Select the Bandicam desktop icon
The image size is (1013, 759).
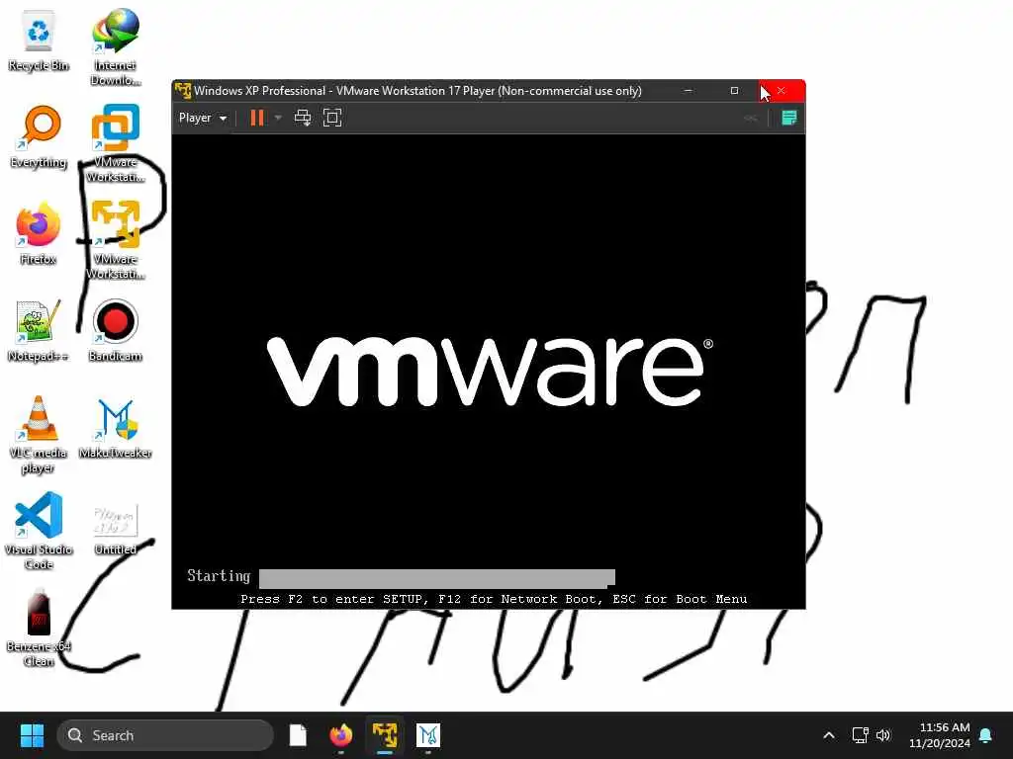point(116,330)
